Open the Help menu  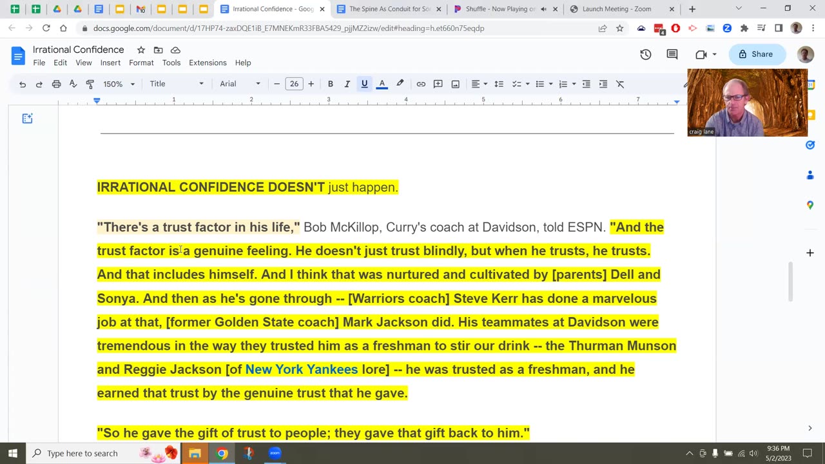[x=243, y=63]
